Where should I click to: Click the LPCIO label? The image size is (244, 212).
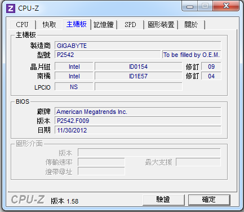click(42, 87)
